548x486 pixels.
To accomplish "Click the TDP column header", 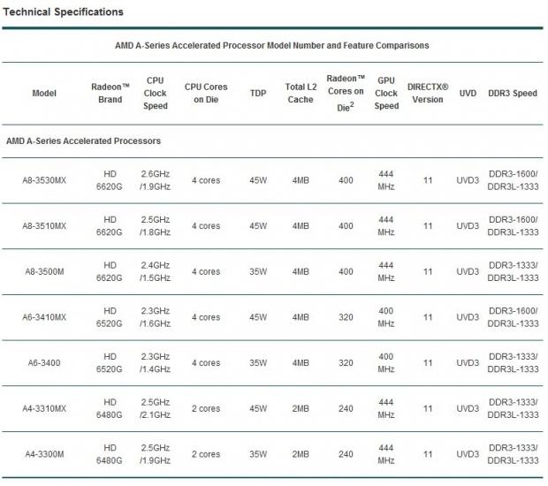I will click(256, 93).
